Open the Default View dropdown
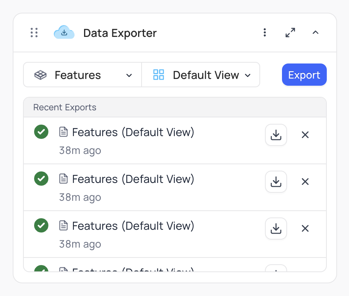The height and width of the screenshot is (296, 349). click(x=201, y=75)
